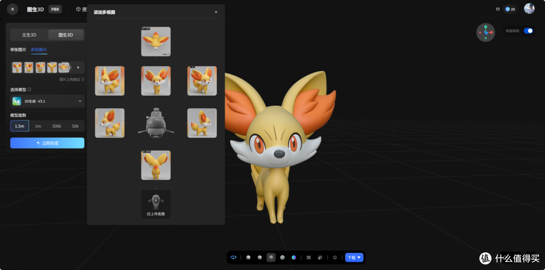Switch to the 文生3D tab
The width and height of the screenshot is (545, 270).
pyautogui.click(x=29, y=35)
